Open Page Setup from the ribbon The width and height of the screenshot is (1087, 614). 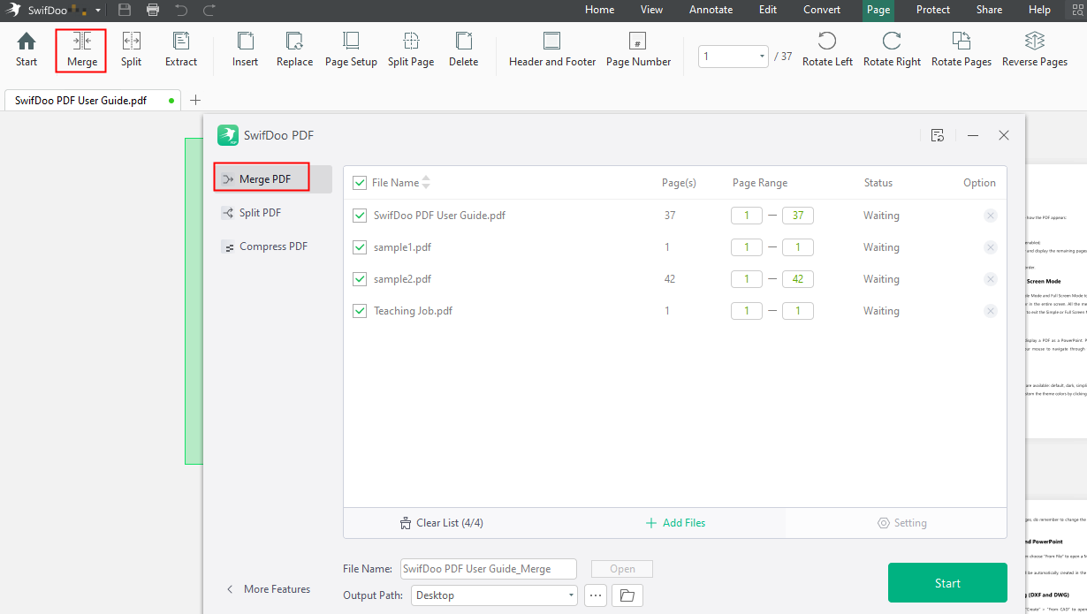(351, 49)
